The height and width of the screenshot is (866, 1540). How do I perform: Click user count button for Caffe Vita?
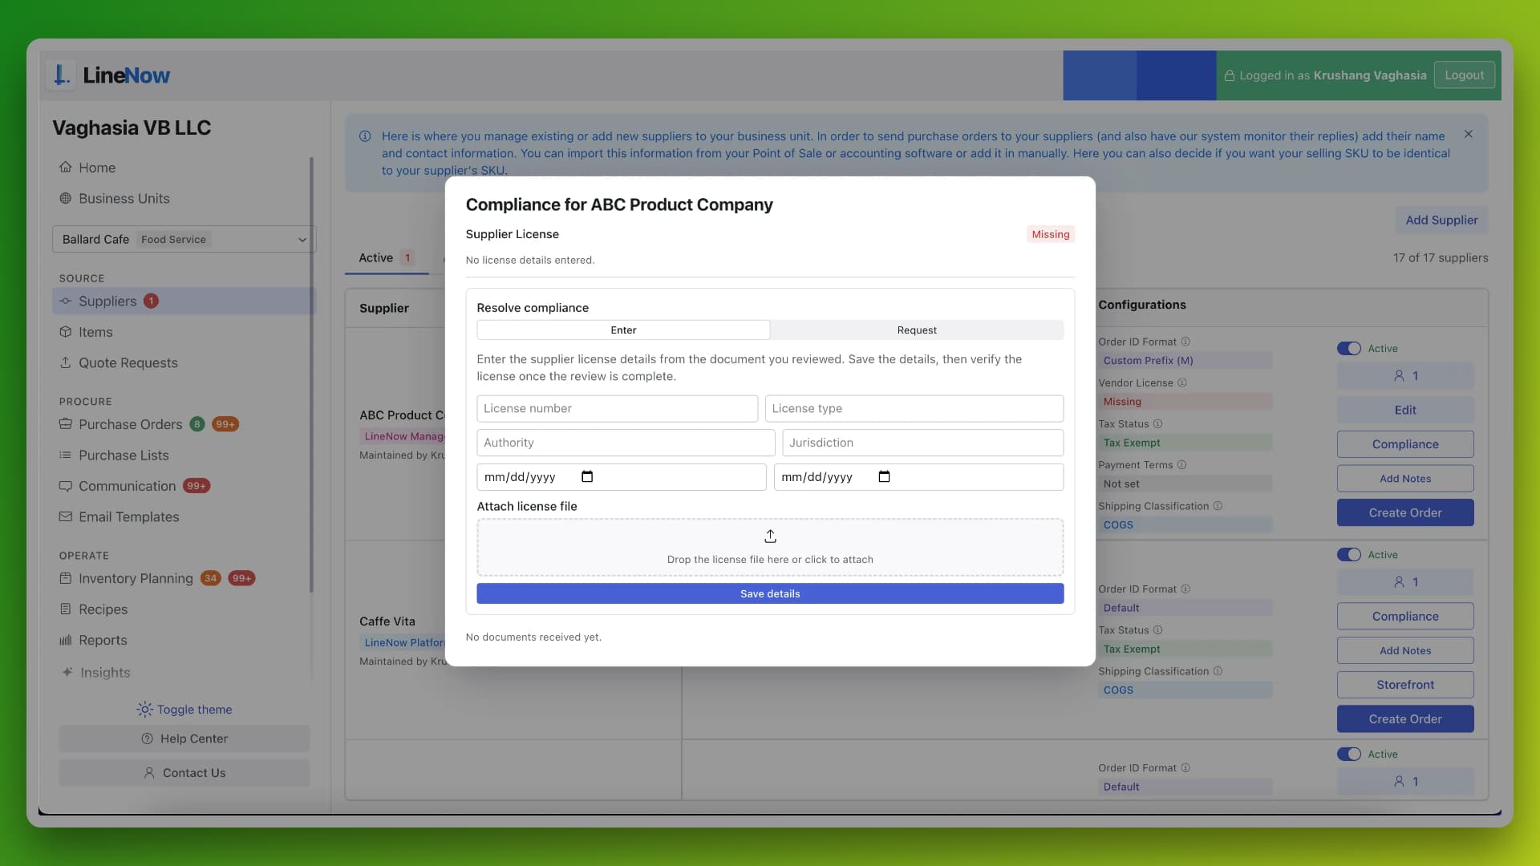point(1405,582)
